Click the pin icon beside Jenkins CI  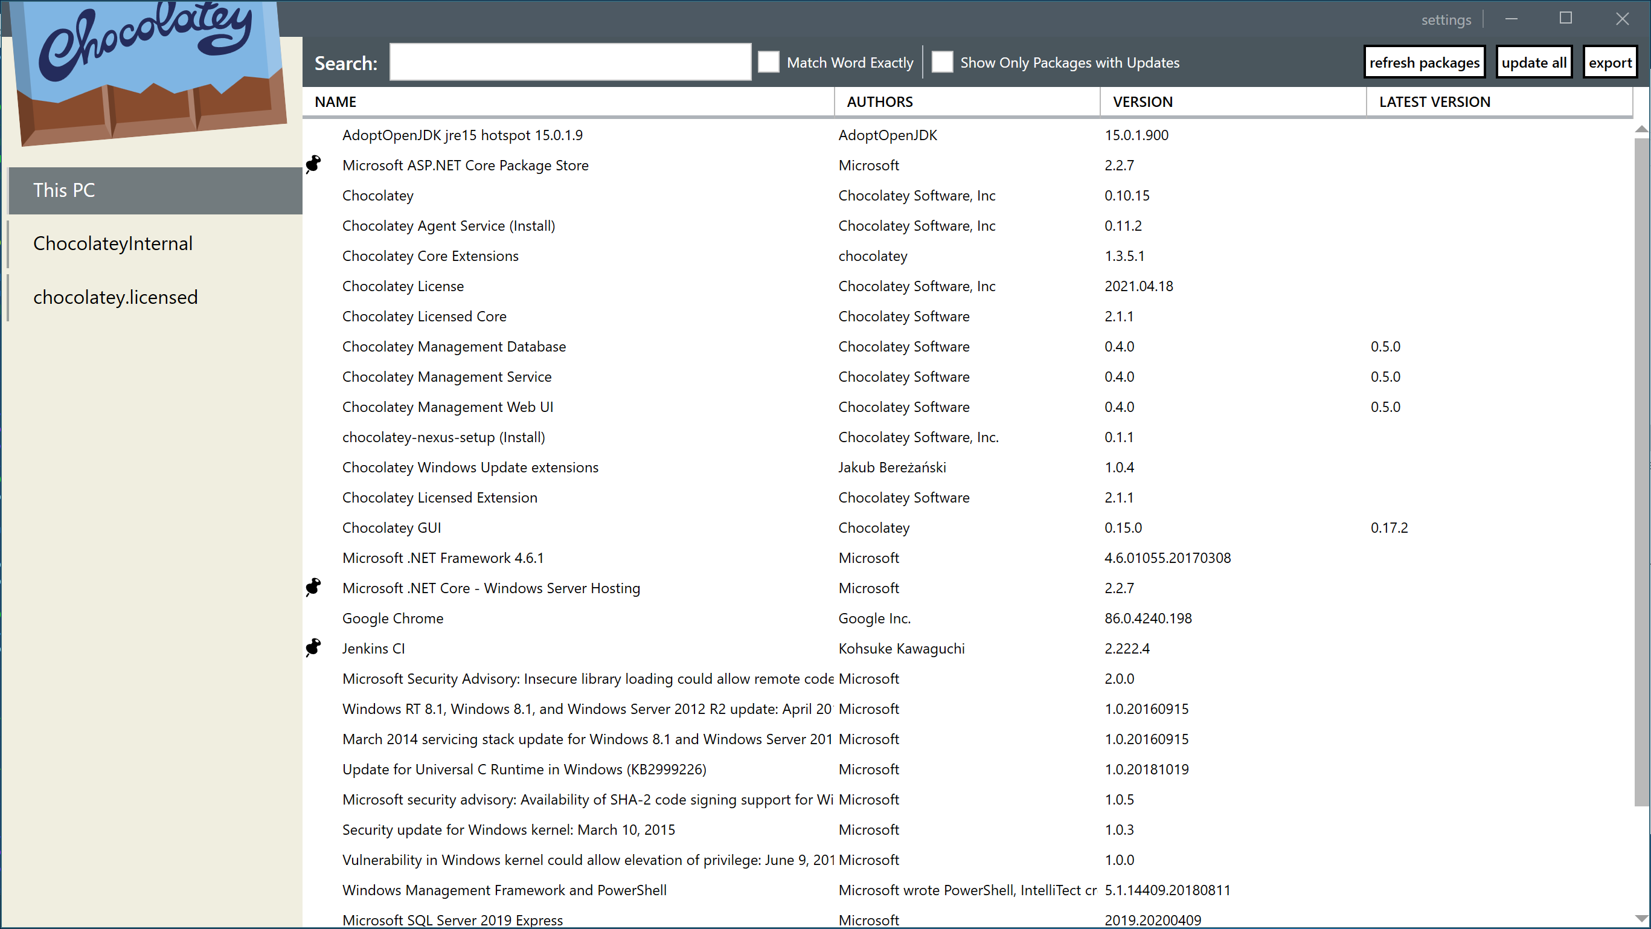coord(313,648)
